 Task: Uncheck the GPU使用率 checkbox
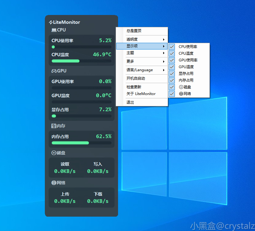pos(172,60)
